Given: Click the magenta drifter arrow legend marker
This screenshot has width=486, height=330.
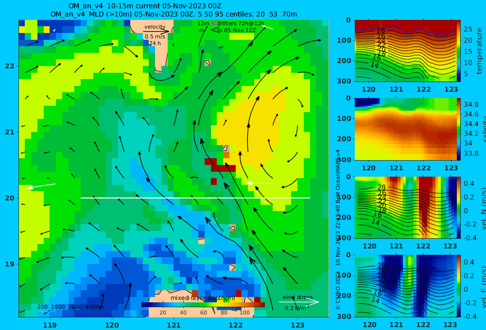Looking at the screenshot, I should [x=214, y=23].
